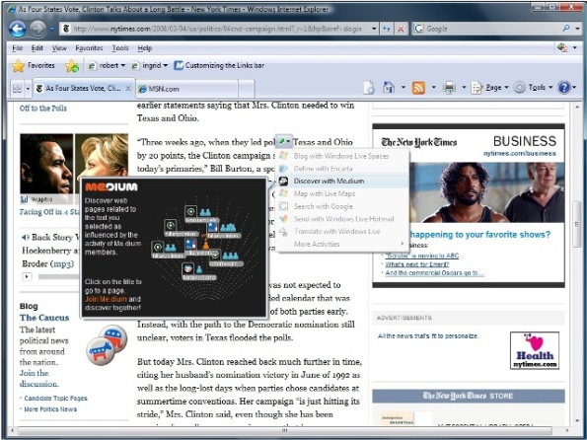Click the orange RSS Feeds icon
Viewport: 587px width, 440px height.
[x=418, y=88]
